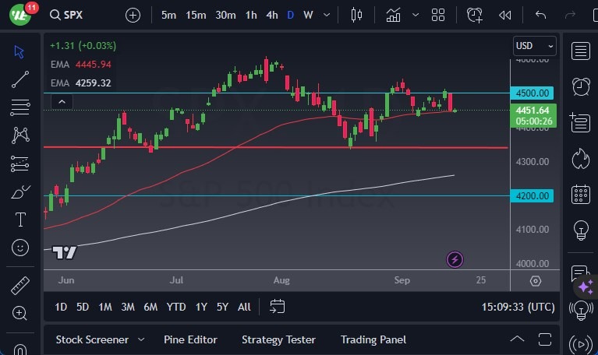
Task: Switch to the Strategy Tester tab
Action: (x=278, y=339)
